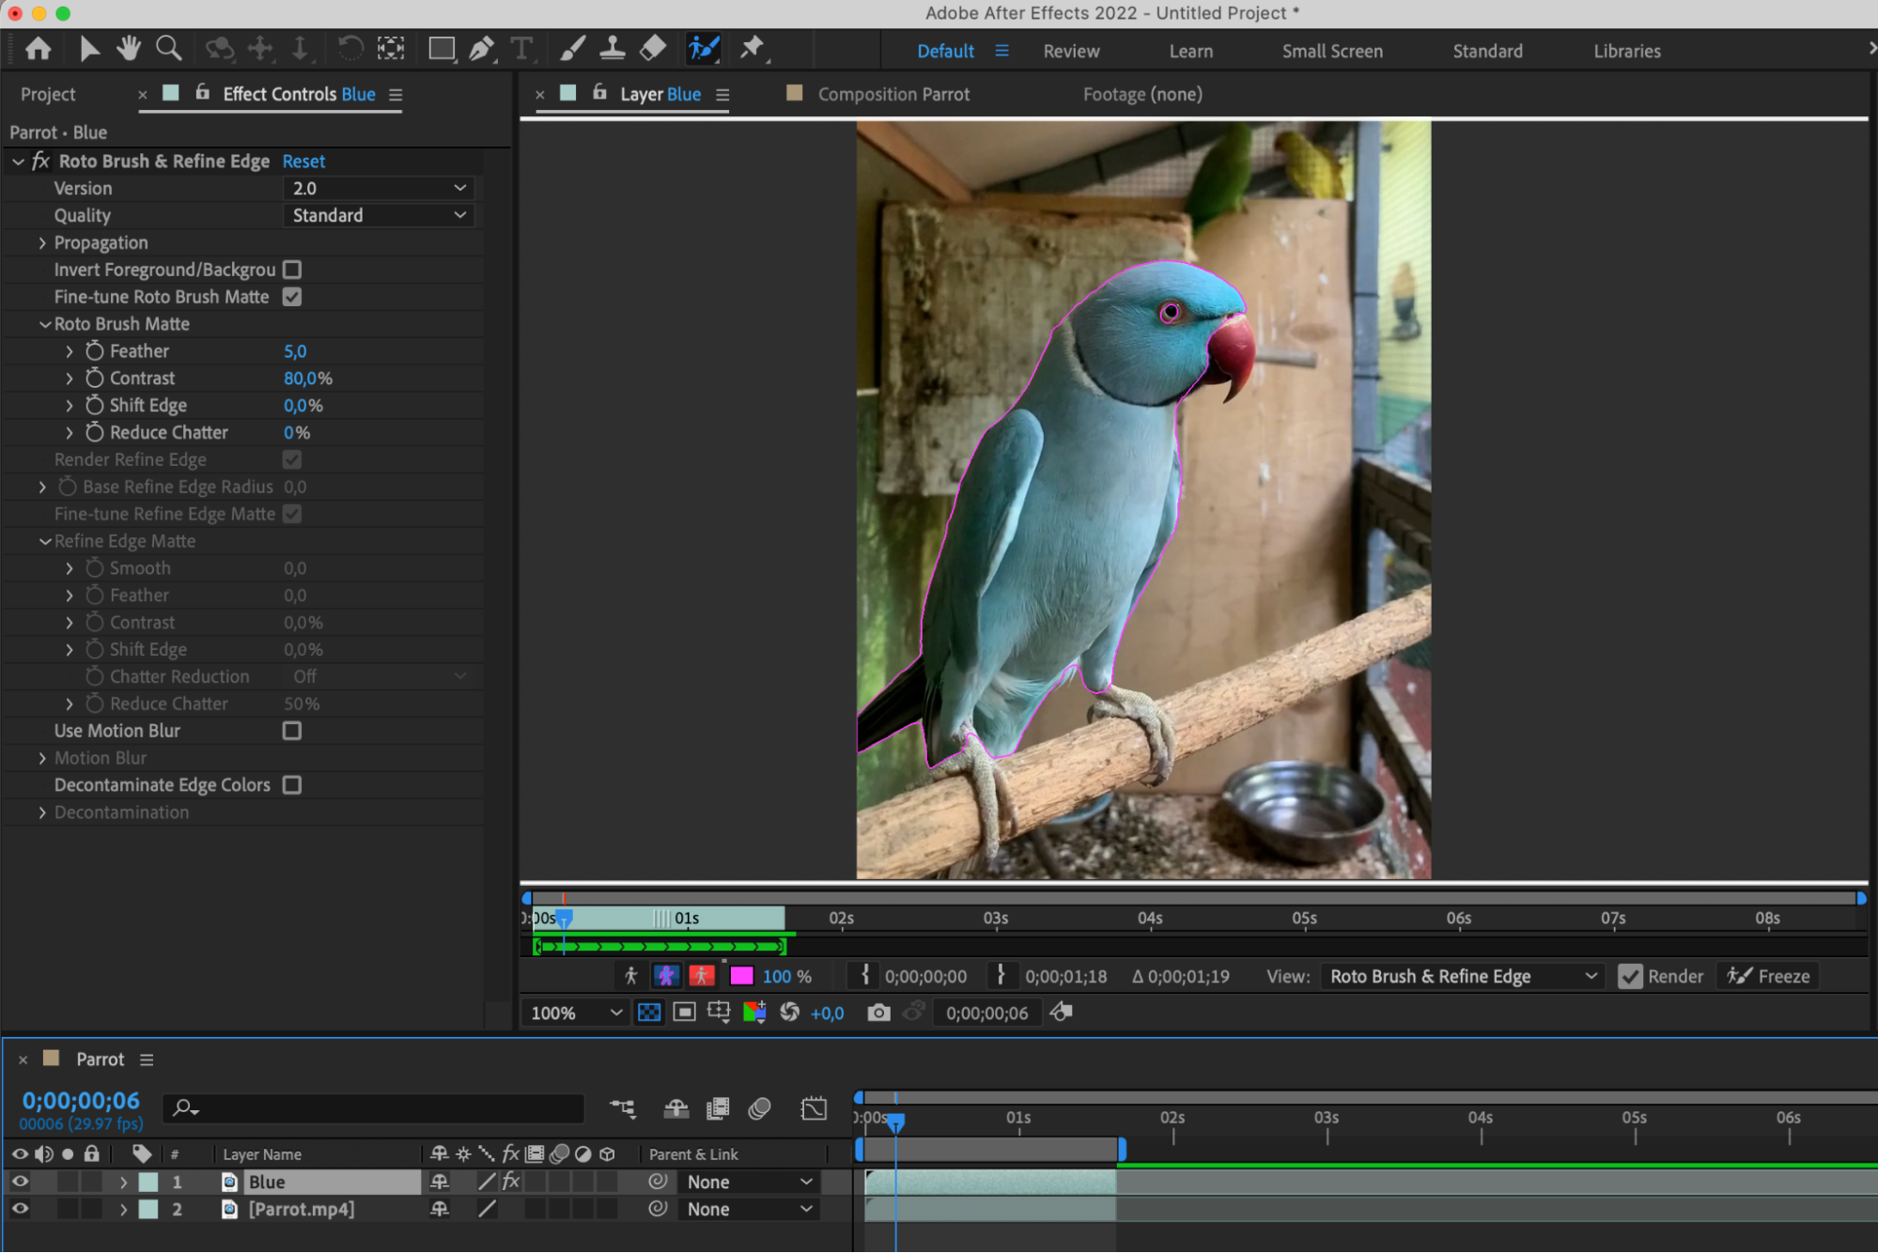Viewport: 1878px width, 1253px height.
Task: Select the Rotation tool
Action: coord(350,49)
